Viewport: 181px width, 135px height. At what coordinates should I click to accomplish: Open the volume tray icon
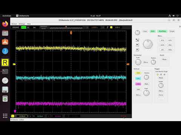(x=173, y=16)
